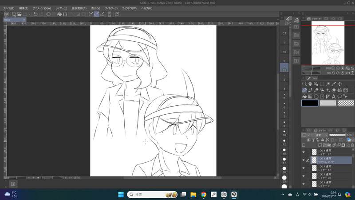Select the Eraser tool

click(x=334, y=90)
